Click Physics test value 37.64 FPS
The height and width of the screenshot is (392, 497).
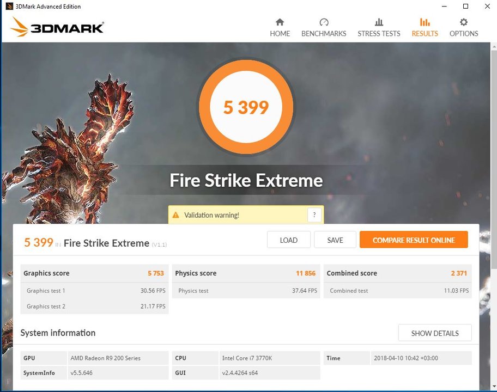coord(305,291)
